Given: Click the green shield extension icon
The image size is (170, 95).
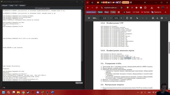Looking at the screenshot, I should tap(128, 8).
